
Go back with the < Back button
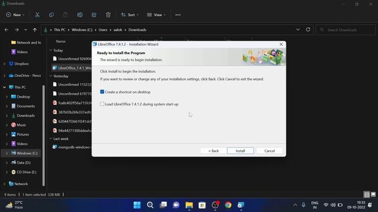(x=214, y=151)
